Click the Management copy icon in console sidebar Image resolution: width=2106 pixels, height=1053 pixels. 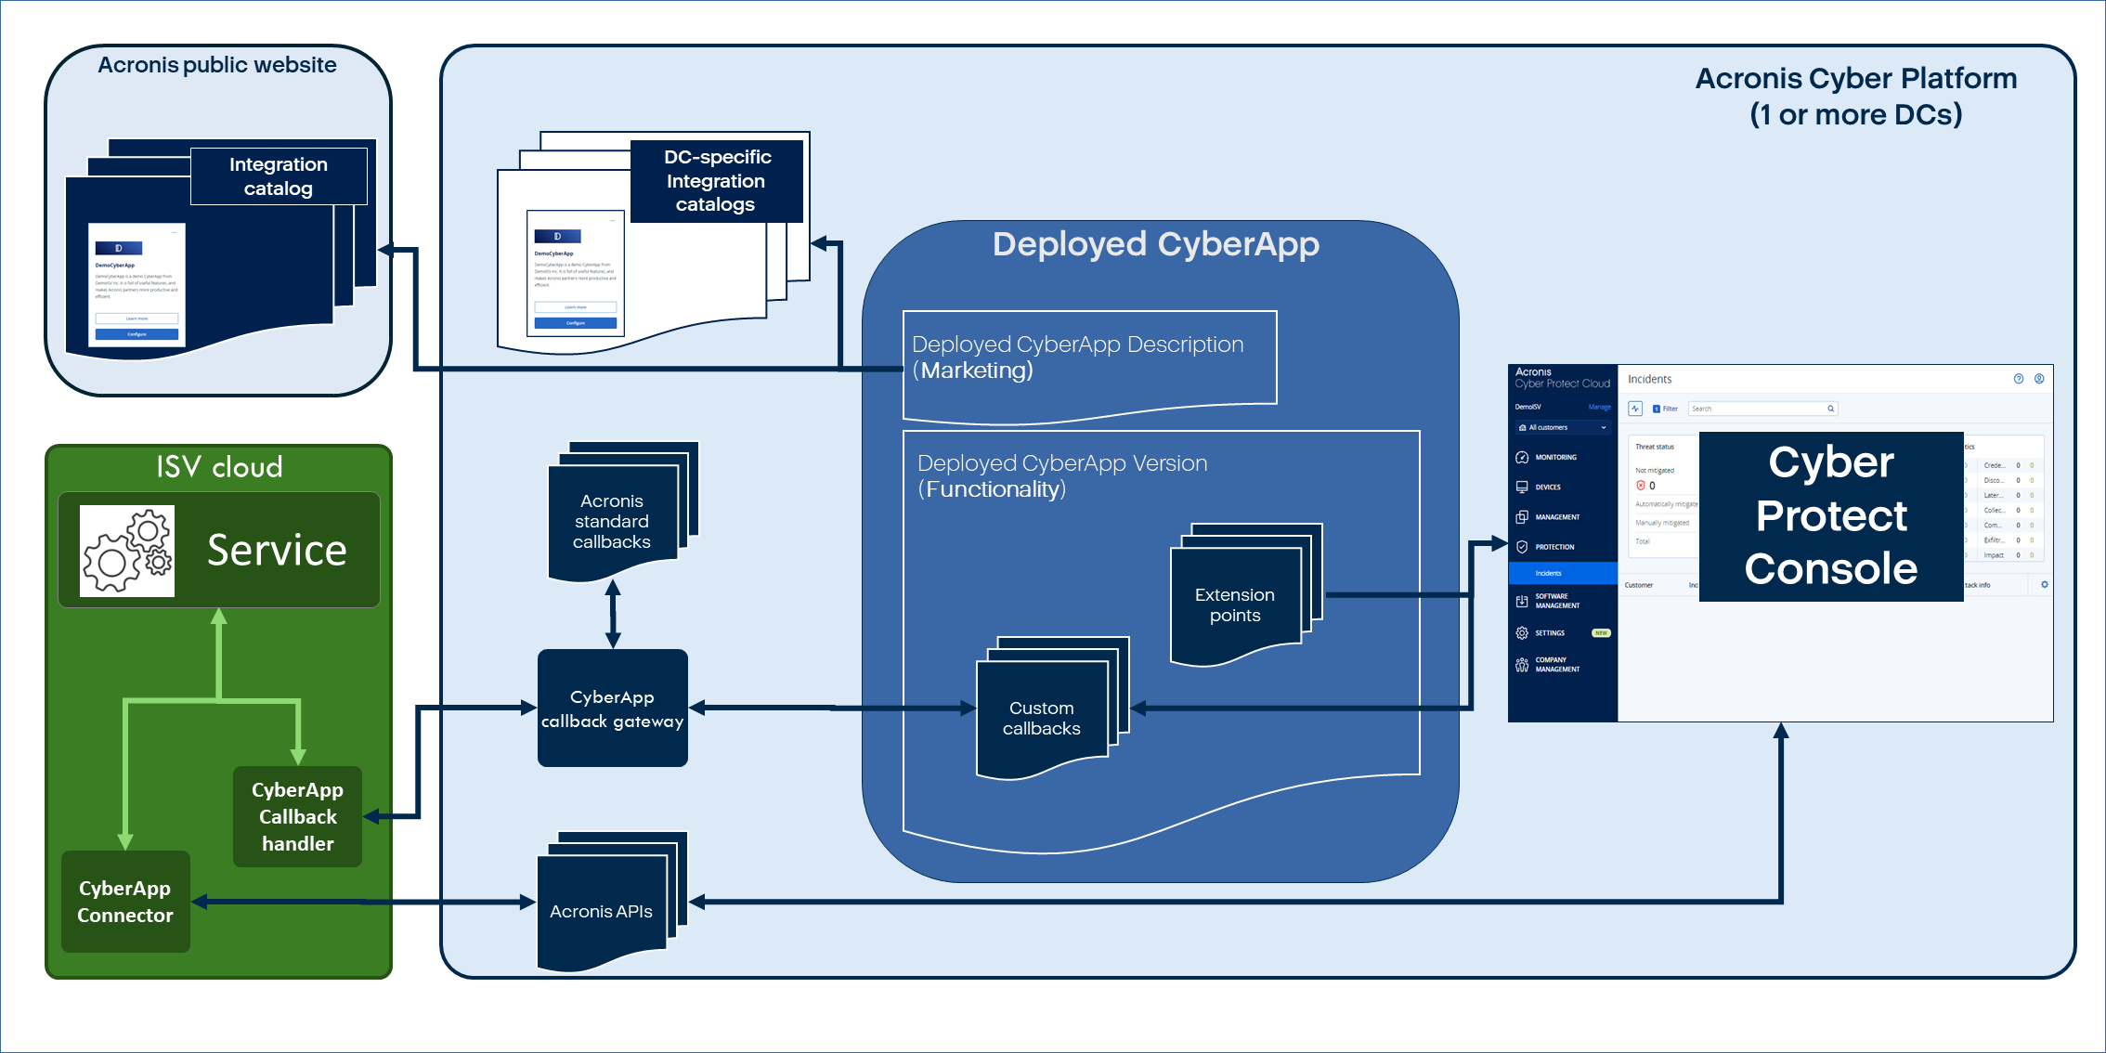(1522, 517)
